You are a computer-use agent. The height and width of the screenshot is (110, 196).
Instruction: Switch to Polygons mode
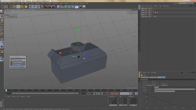pyautogui.click(x=2, y=35)
